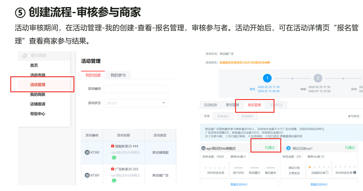Screen dimensions: 363x191
Task: Click 查看活动SKU under 测试店铺sop1
Action: coord(319,184)
